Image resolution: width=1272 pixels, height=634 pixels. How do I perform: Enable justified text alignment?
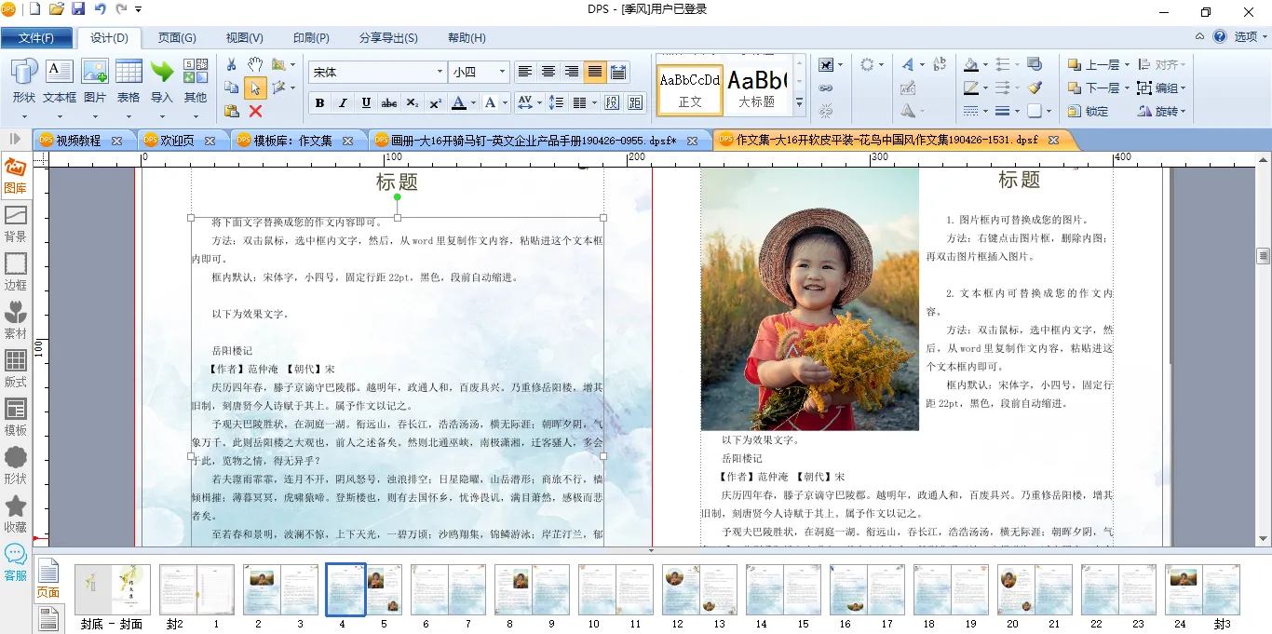594,72
